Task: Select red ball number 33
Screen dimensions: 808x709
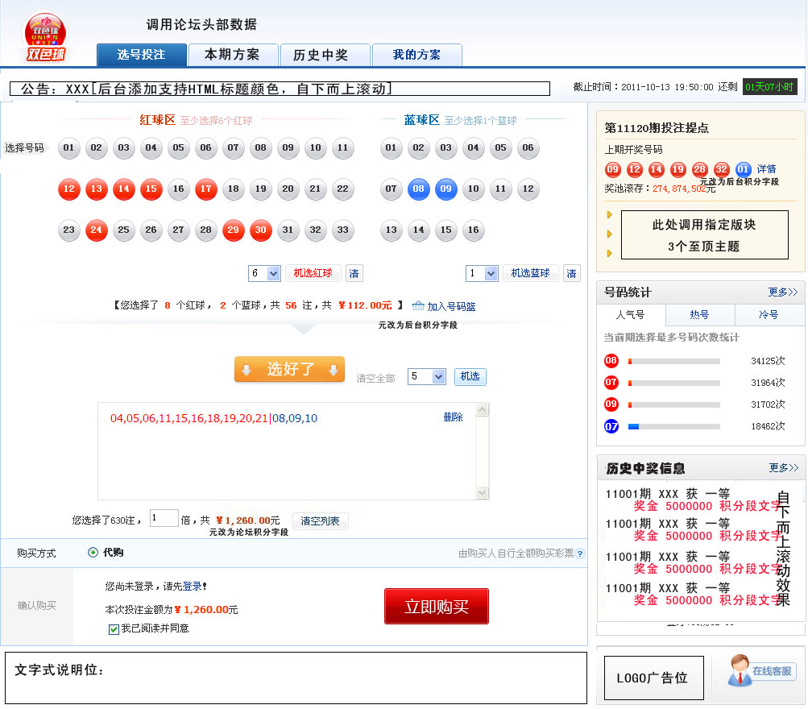Action: [x=343, y=230]
